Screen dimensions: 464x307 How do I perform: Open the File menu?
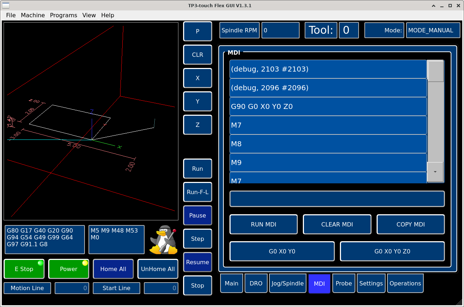point(11,15)
